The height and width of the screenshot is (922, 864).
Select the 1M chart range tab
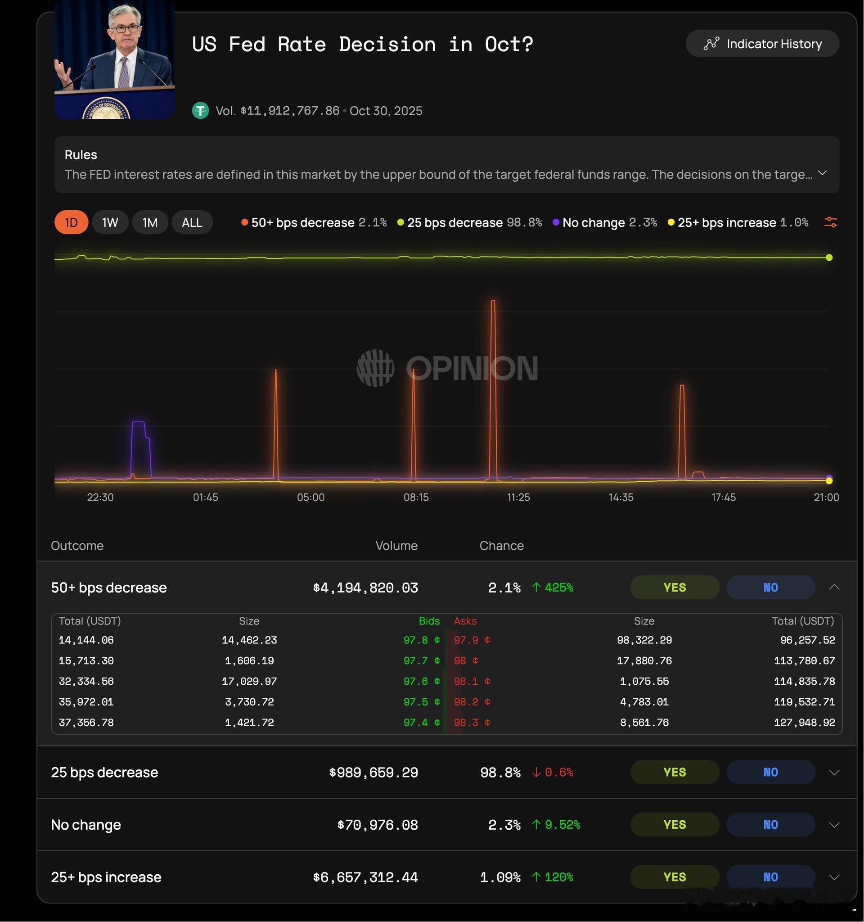click(x=150, y=222)
